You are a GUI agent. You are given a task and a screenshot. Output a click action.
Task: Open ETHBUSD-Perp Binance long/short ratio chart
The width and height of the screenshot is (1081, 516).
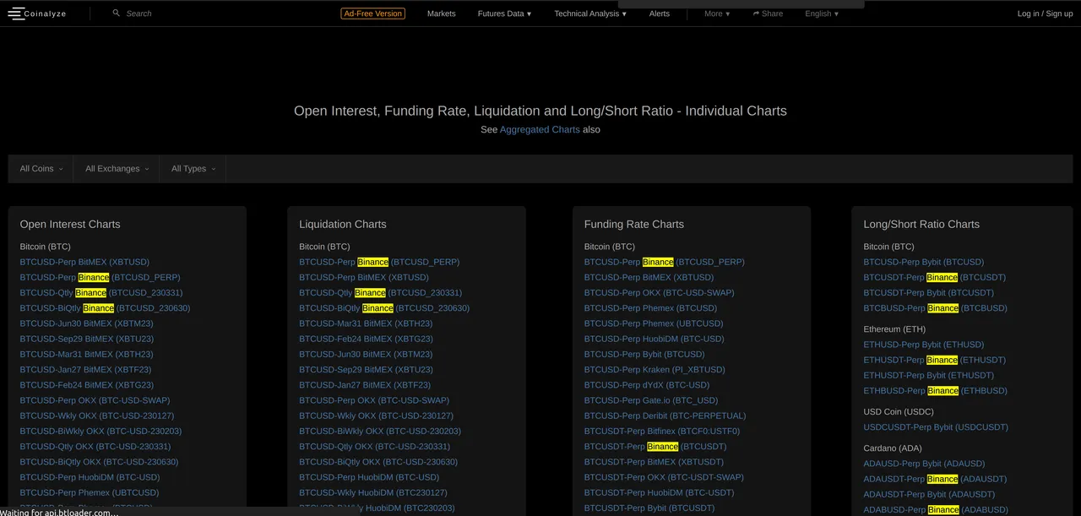(936, 391)
